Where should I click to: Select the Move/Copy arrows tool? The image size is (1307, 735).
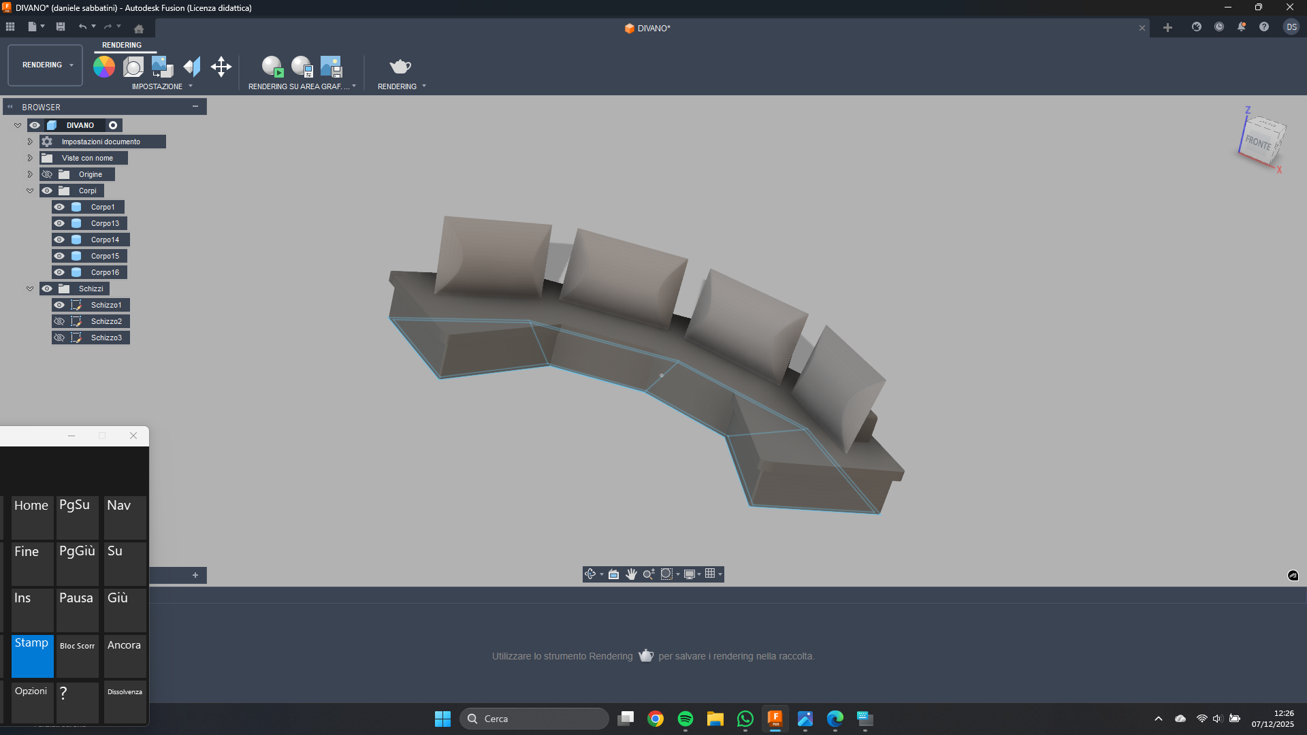[221, 67]
